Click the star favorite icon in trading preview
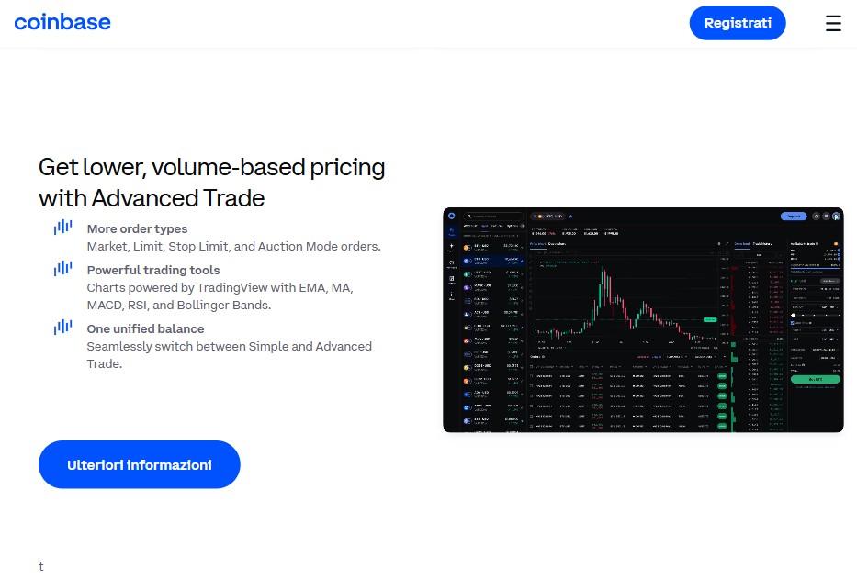 (570, 217)
